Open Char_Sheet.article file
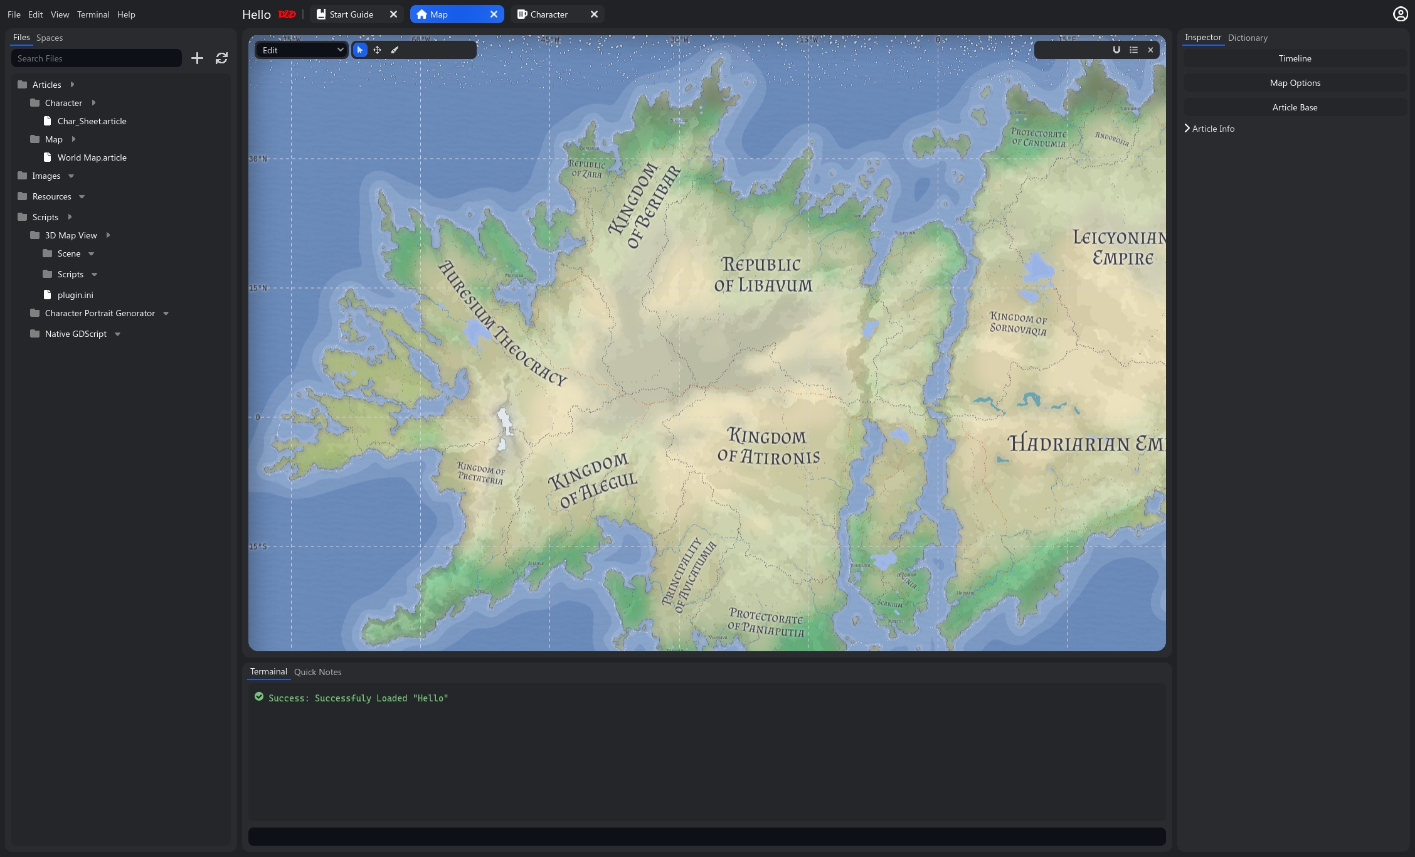The image size is (1415, 857). coord(92,121)
